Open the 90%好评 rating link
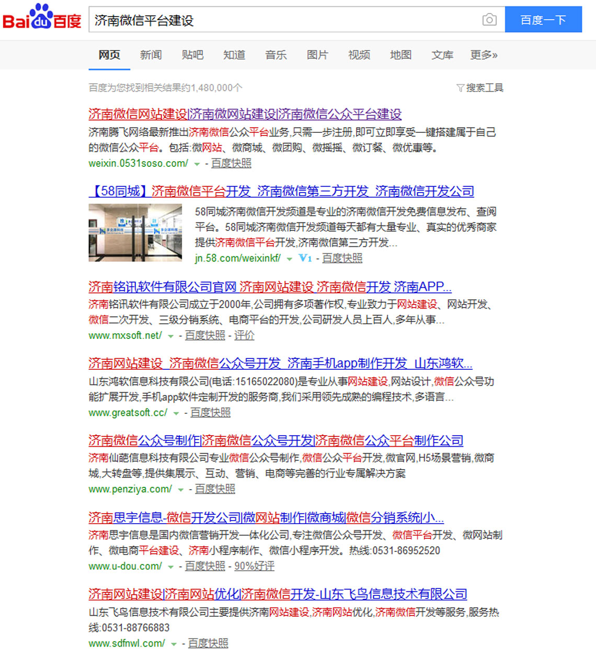596x656 pixels. tap(254, 566)
